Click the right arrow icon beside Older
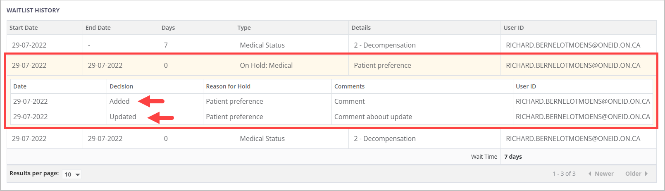The height and width of the screenshot is (191, 665). point(646,174)
